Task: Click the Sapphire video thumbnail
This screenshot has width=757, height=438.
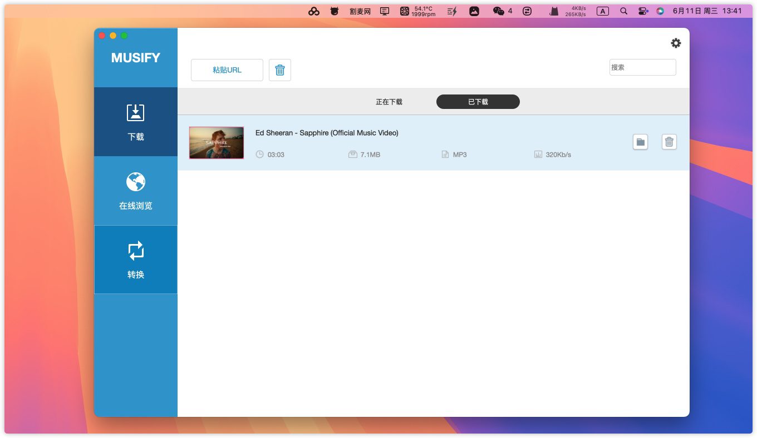Action: 217,143
